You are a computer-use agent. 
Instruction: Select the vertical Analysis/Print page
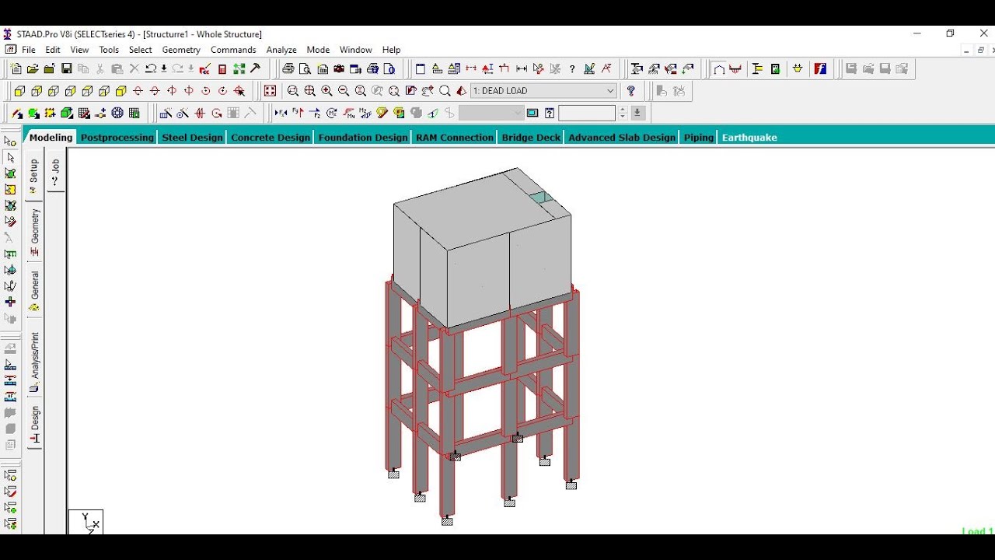34,362
